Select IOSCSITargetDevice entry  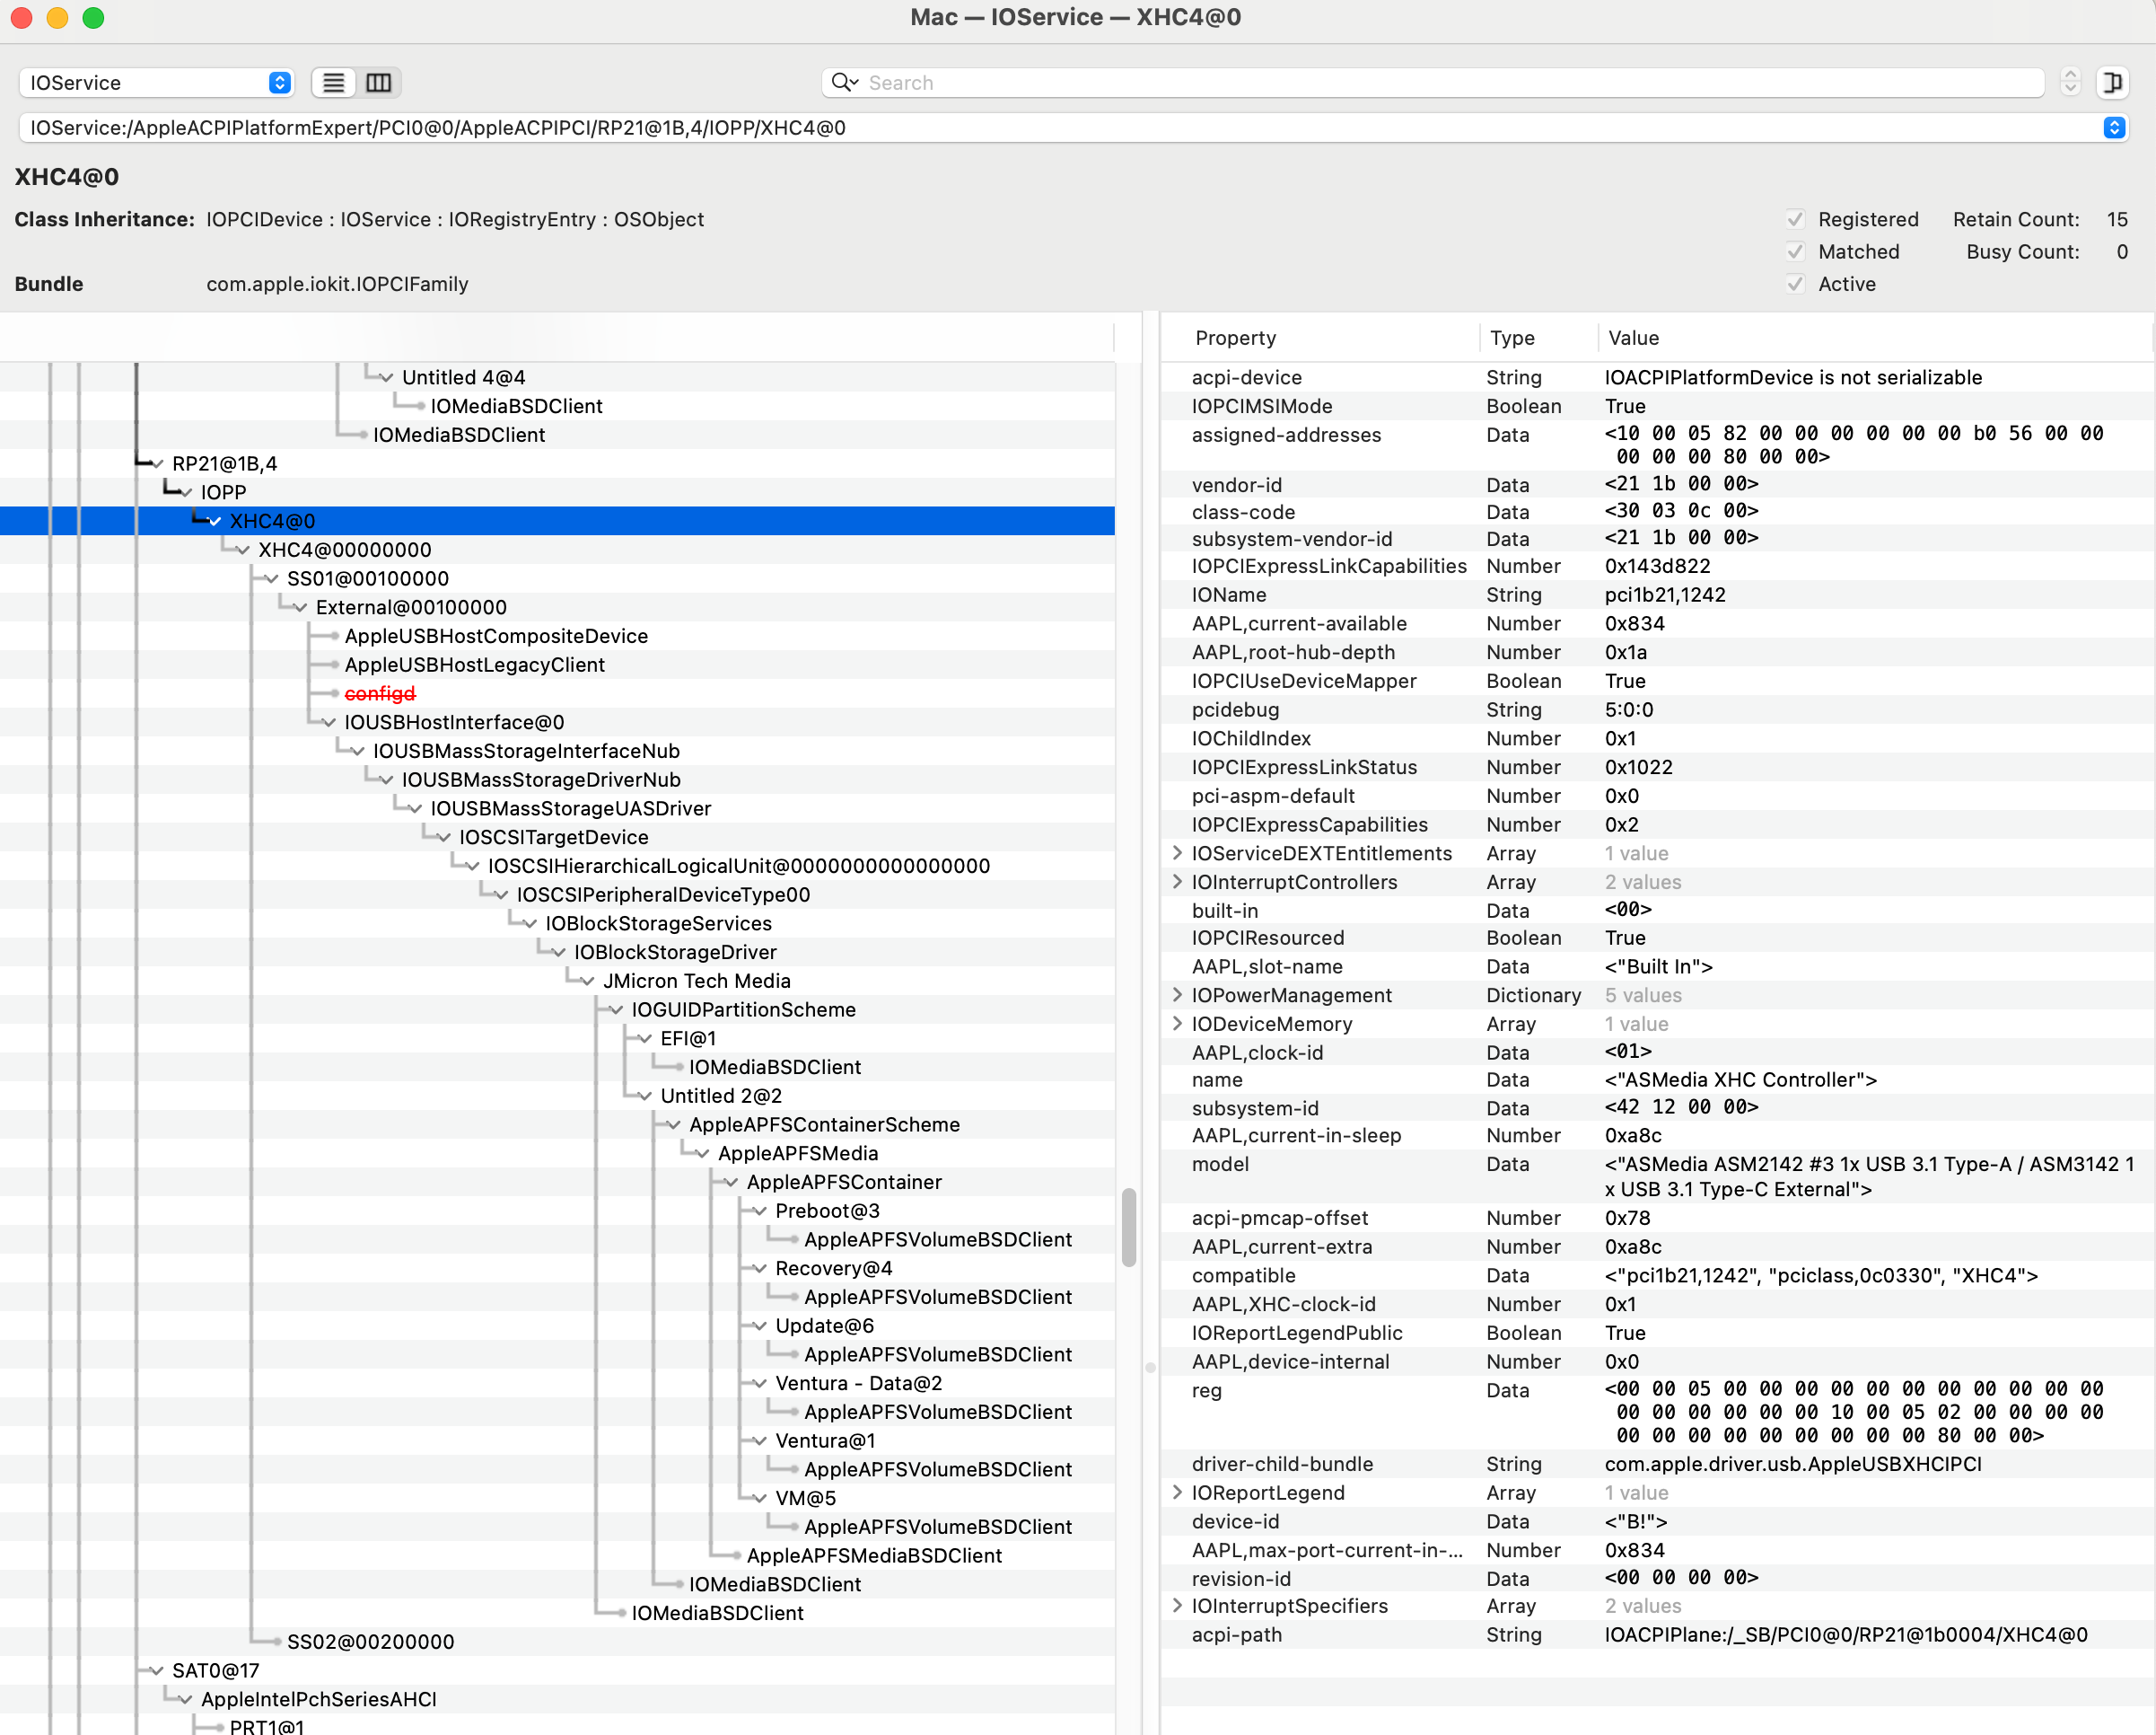(554, 839)
